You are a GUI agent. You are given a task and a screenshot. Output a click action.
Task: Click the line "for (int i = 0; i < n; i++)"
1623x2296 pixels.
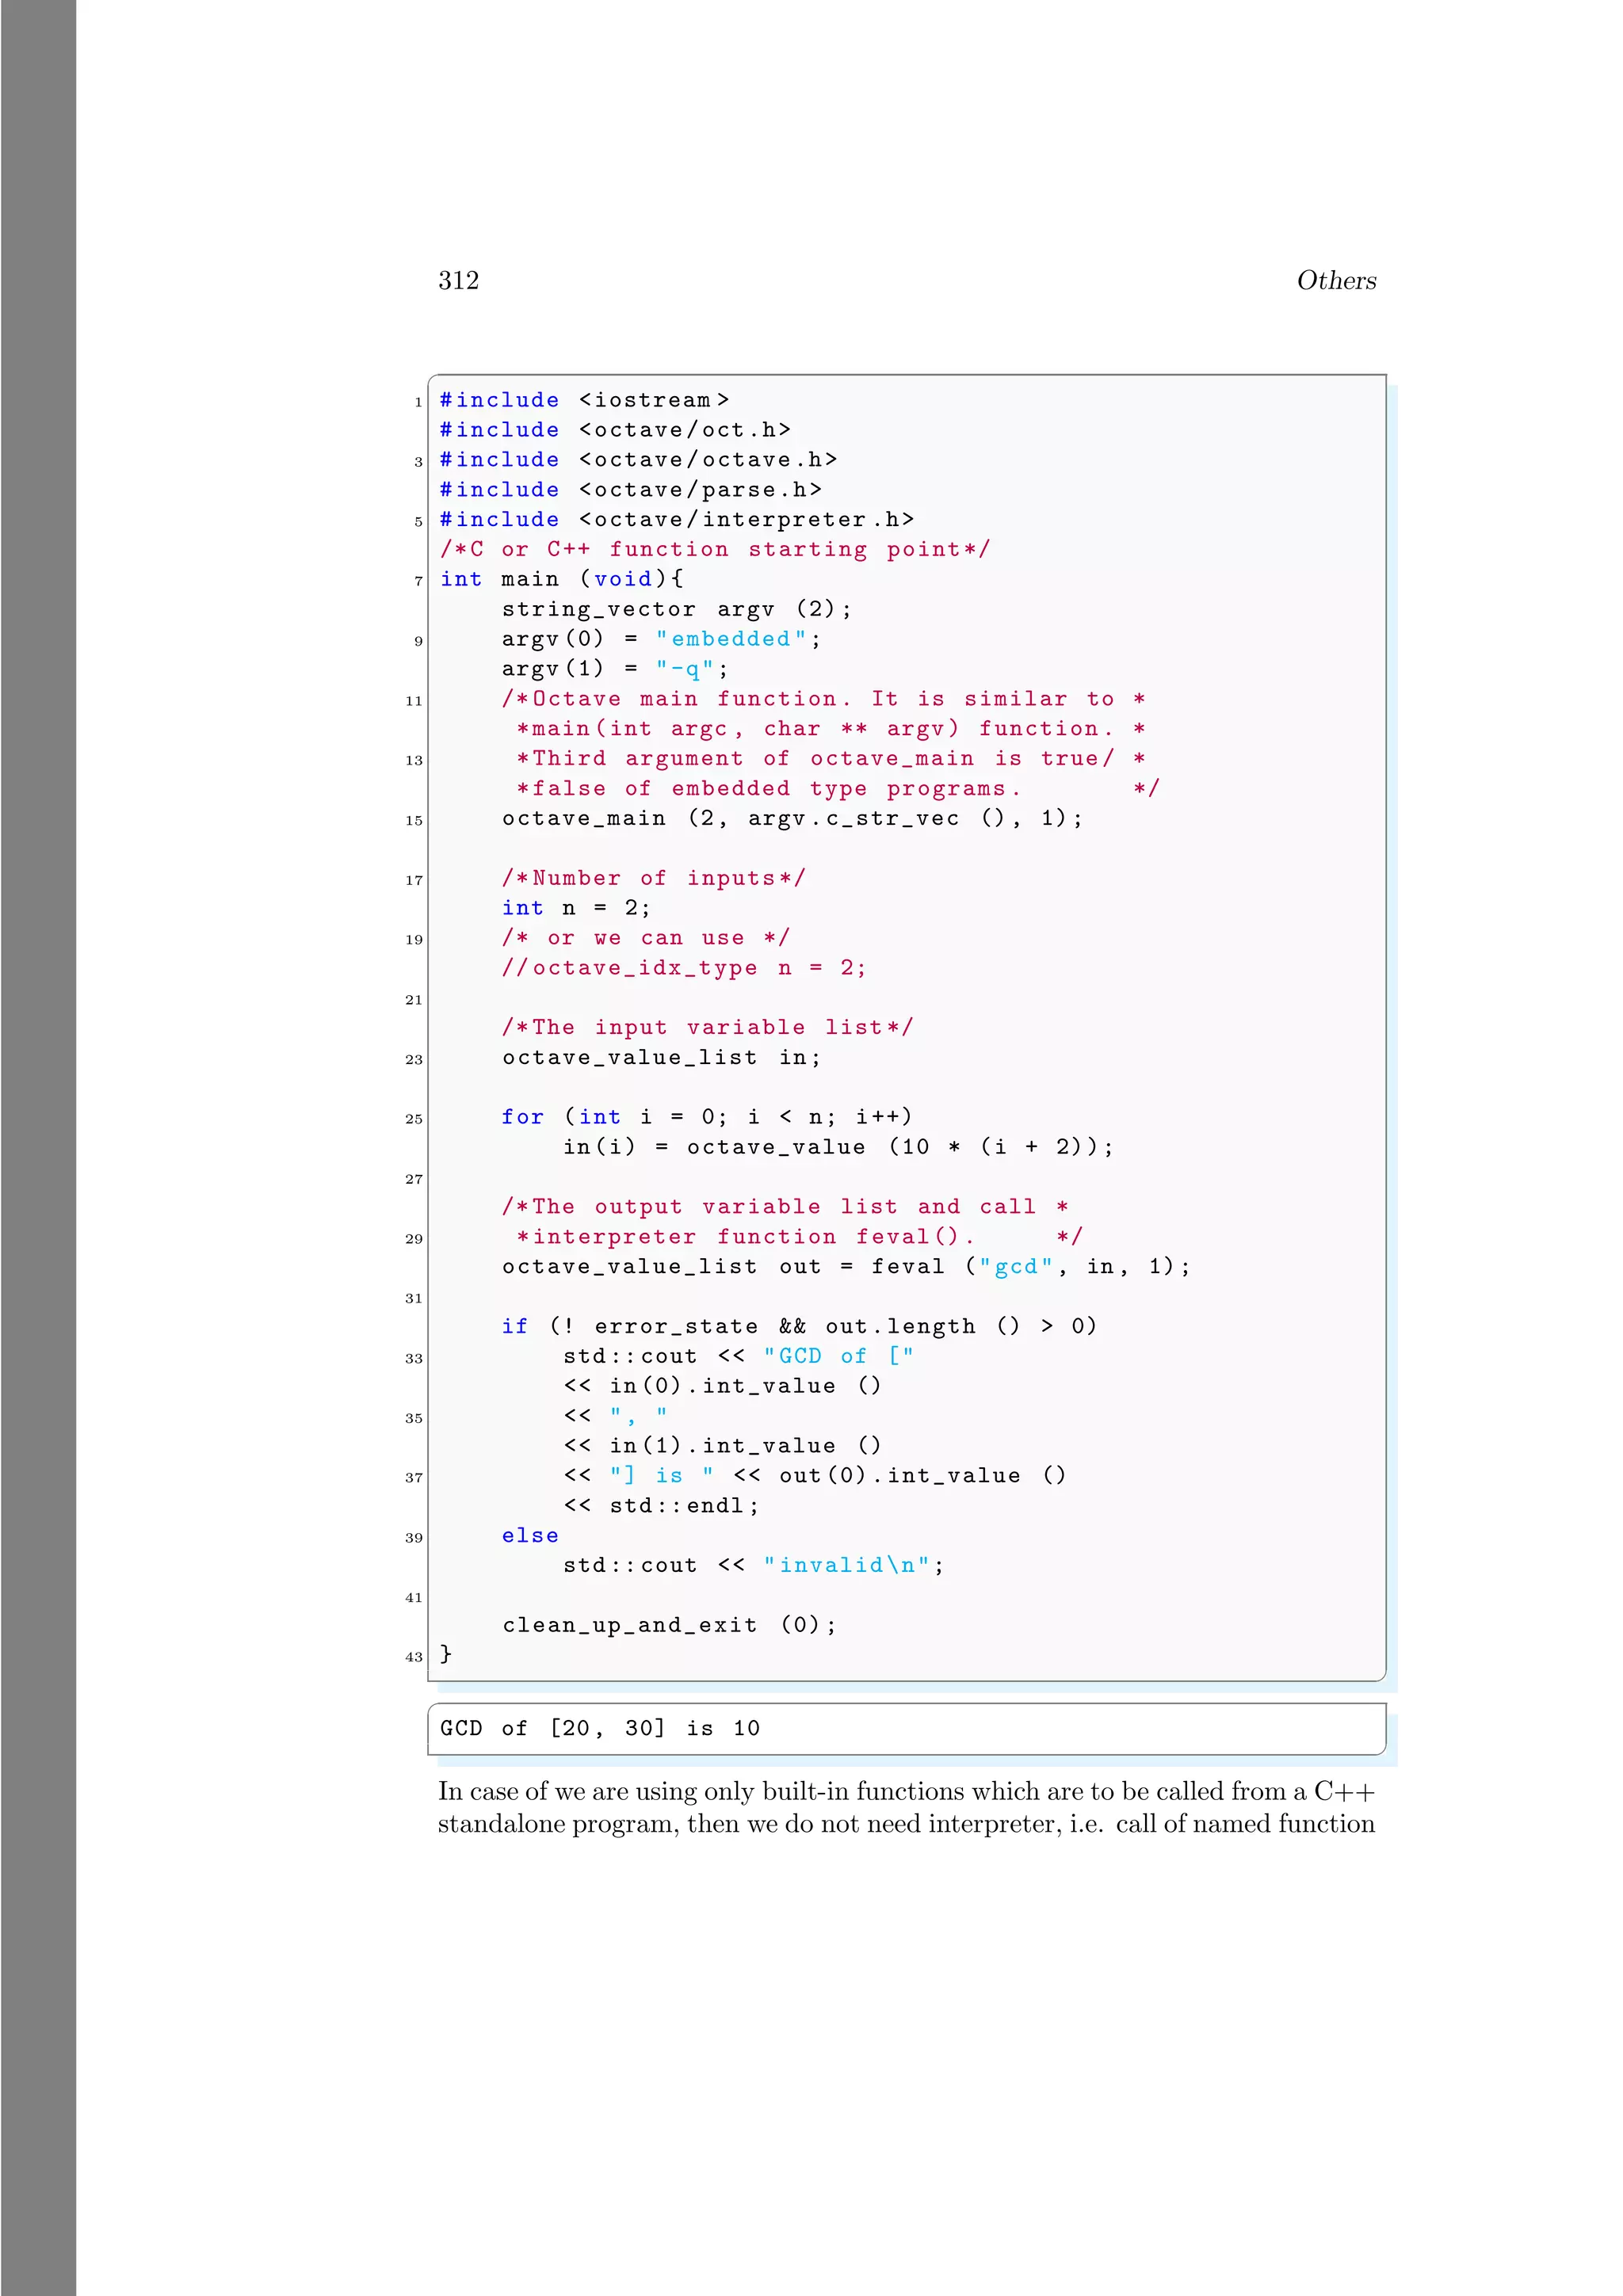click(707, 1117)
